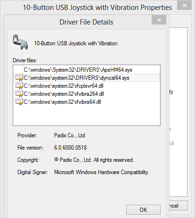Click the device name text beside the icon
This screenshot has height=218, width=195.
point(76,43)
